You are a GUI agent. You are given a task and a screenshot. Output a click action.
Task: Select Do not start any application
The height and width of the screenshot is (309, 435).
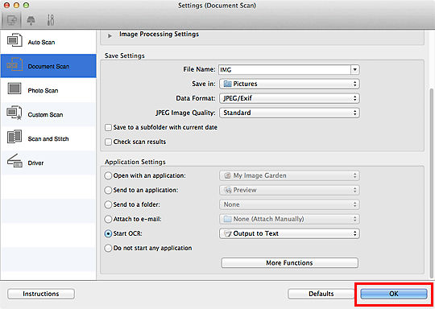coord(108,248)
